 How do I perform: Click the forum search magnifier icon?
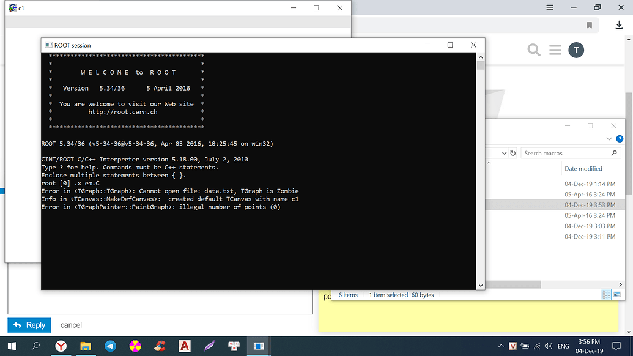pos(534,50)
